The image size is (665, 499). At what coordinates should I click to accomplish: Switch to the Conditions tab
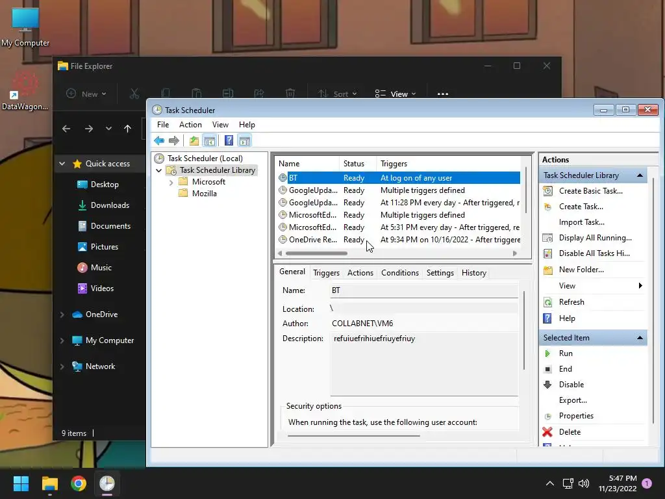coord(400,273)
